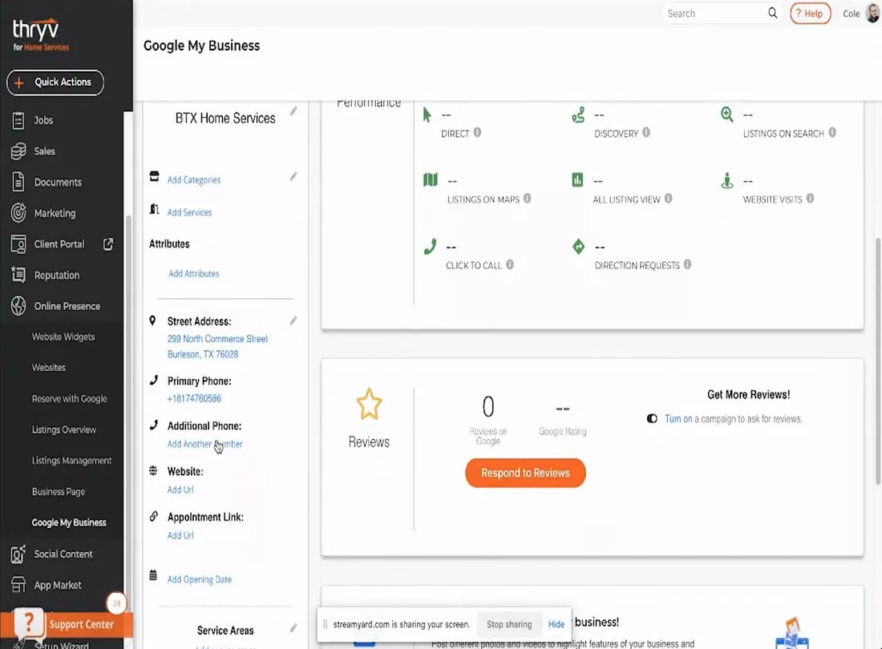The image size is (882, 649).
Task: Open the Sales section in sidebar
Action: click(44, 151)
